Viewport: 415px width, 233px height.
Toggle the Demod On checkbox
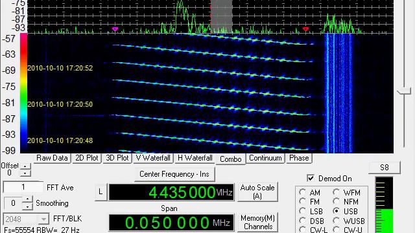[311, 179]
